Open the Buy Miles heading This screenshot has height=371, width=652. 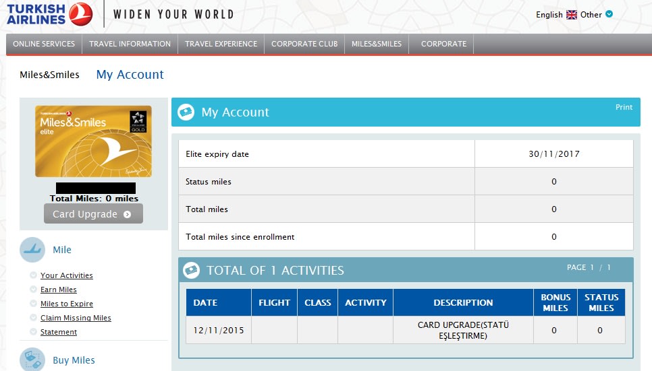(74, 360)
